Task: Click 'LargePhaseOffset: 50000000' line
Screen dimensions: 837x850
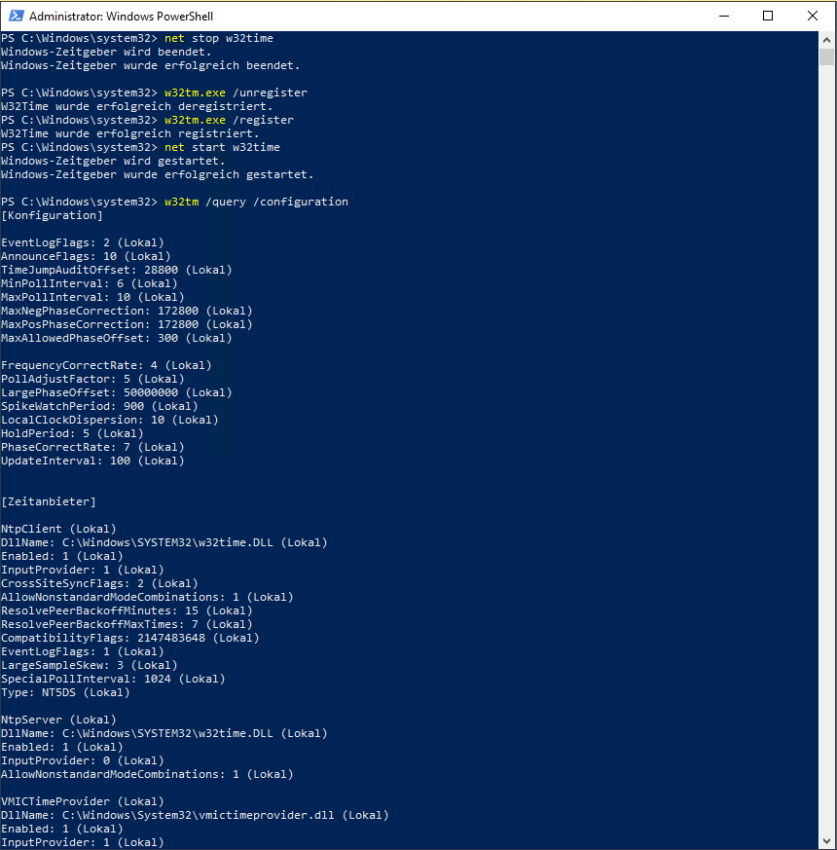Action: pyautogui.click(x=117, y=392)
